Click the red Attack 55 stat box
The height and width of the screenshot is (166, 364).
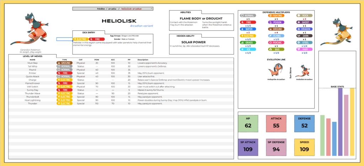click(276, 123)
